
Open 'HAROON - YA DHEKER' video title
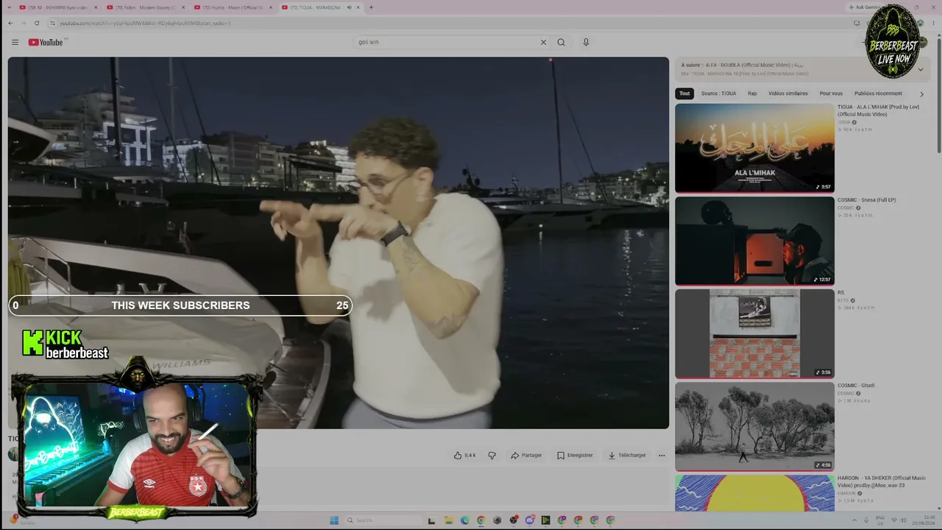pos(881,481)
